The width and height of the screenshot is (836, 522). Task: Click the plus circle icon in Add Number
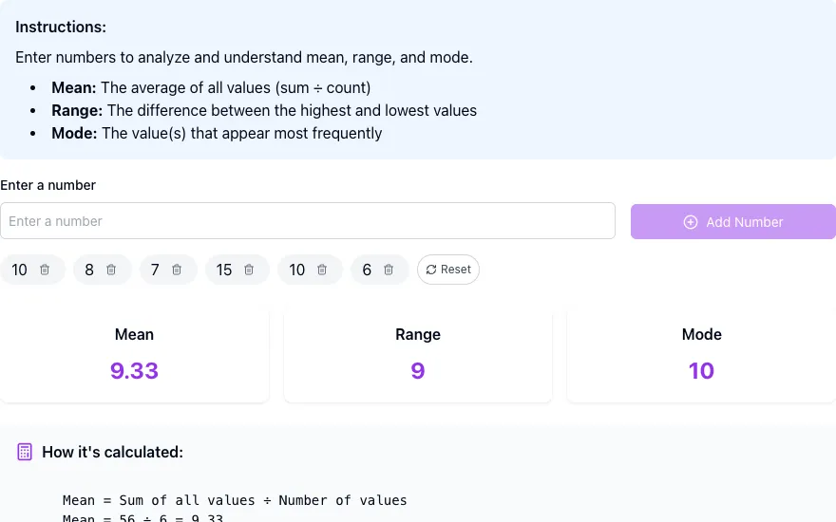click(691, 222)
